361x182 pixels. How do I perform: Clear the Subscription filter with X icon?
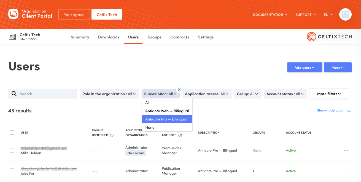point(179,89)
